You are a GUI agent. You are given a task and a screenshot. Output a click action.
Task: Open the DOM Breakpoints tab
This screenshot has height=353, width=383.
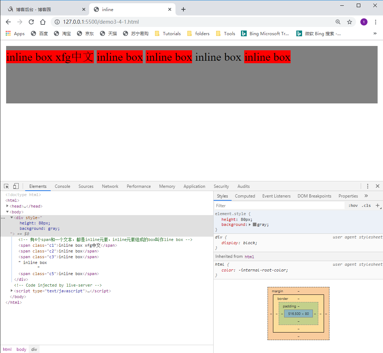point(314,196)
